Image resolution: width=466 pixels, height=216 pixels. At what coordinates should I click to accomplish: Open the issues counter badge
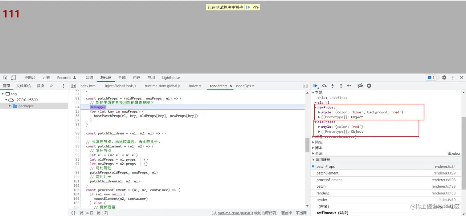tap(431, 78)
